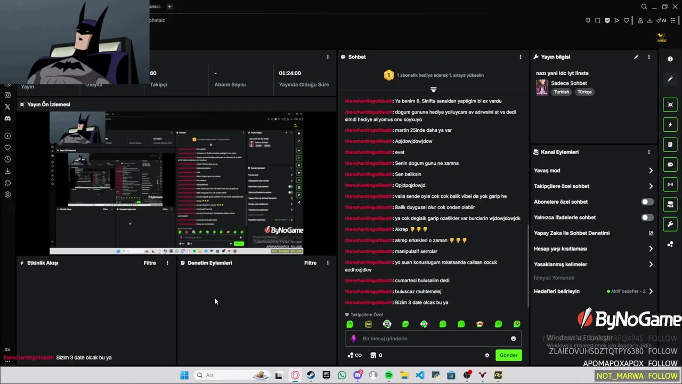Click the heart bookmark toolbar icon
The width and height of the screenshot is (682, 384).
(x=627, y=21)
